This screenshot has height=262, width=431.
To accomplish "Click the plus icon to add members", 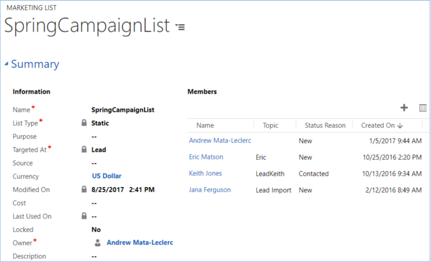I will 404,108.
